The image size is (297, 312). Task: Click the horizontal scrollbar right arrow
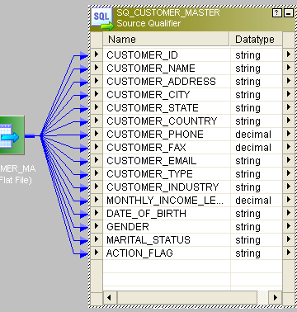pos(276,297)
